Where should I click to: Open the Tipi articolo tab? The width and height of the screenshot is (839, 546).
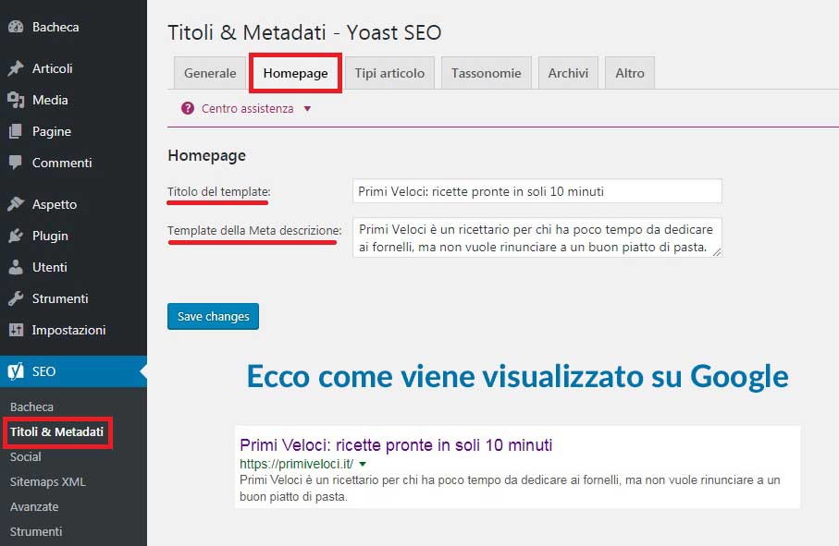click(389, 73)
